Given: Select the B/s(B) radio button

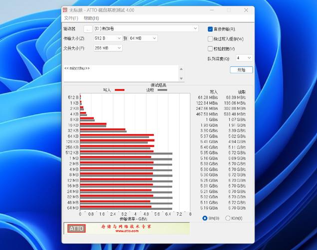Looking at the screenshot, I should [x=205, y=218].
